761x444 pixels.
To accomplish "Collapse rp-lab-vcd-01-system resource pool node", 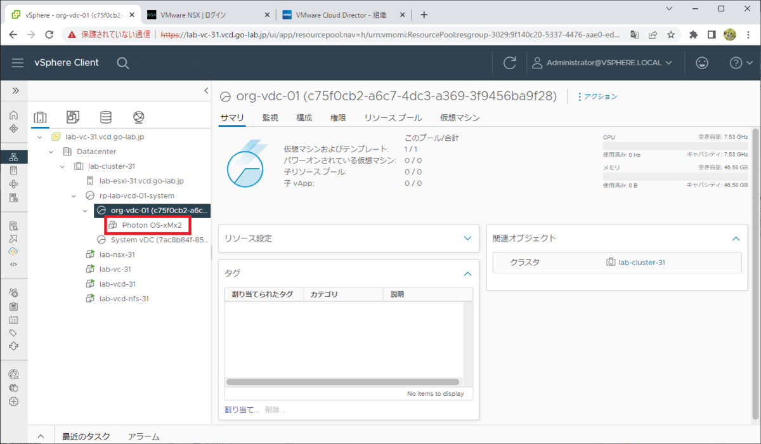I will click(74, 195).
